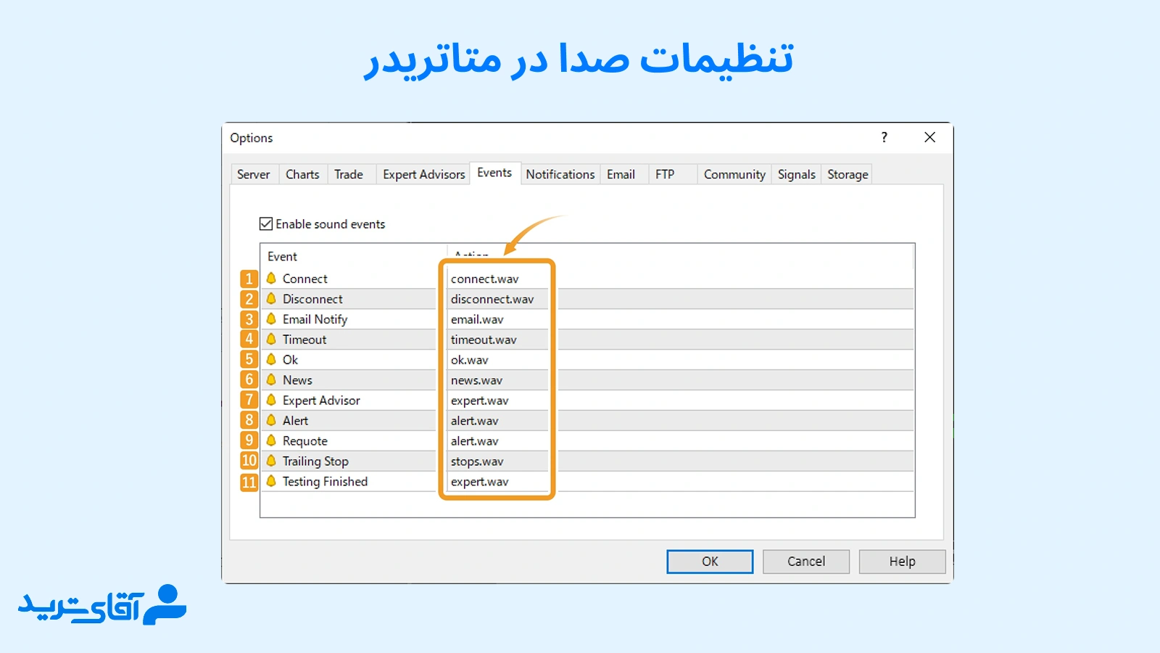Click the Email Notify bell icon
The height and width of the screenshot is (653, 1160).
pos(270,319)
